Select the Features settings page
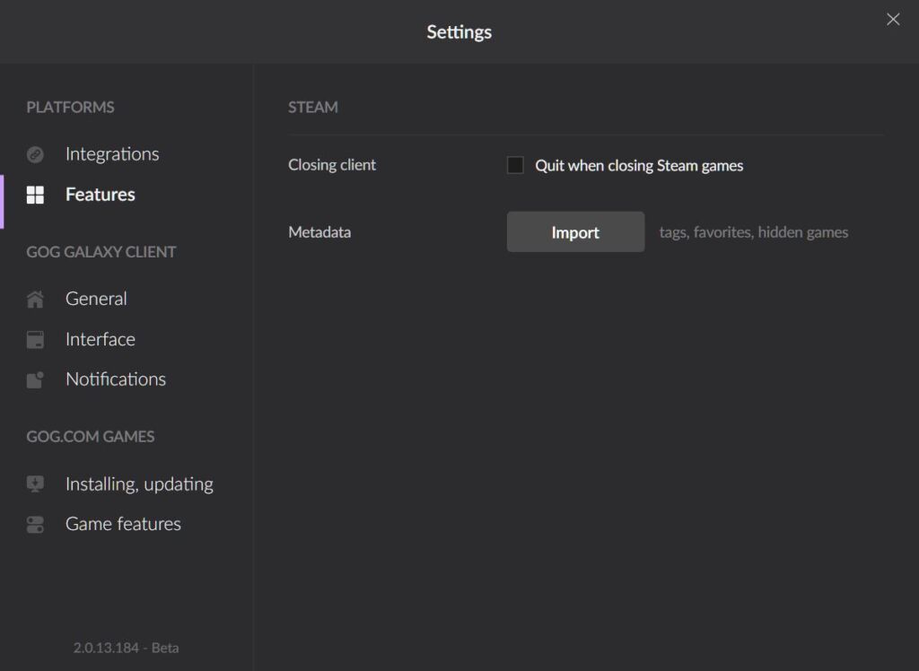 101,195
